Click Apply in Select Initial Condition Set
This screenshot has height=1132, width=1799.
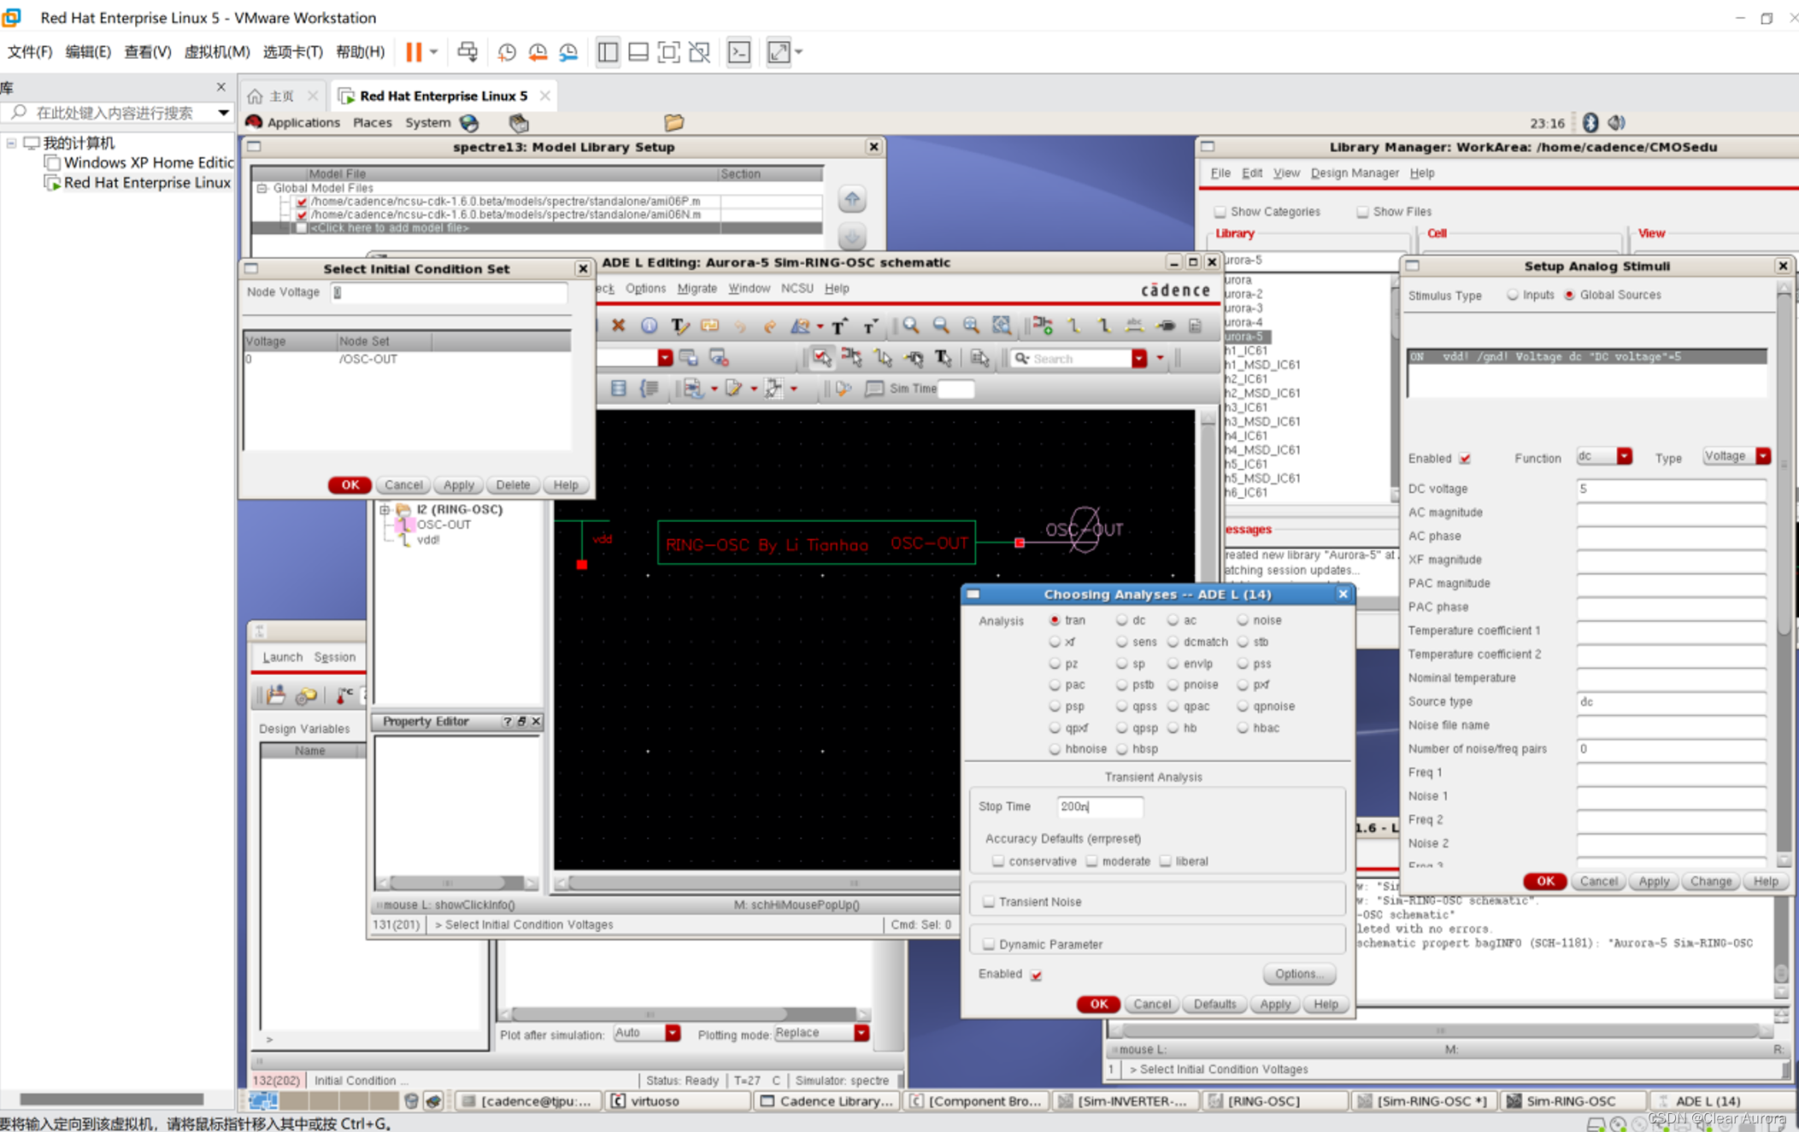[x=459, y=485]
